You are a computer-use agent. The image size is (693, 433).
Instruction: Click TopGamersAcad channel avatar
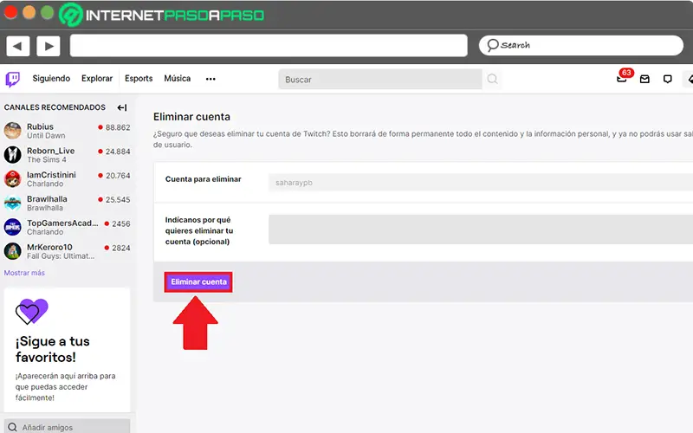click(12, 227)
